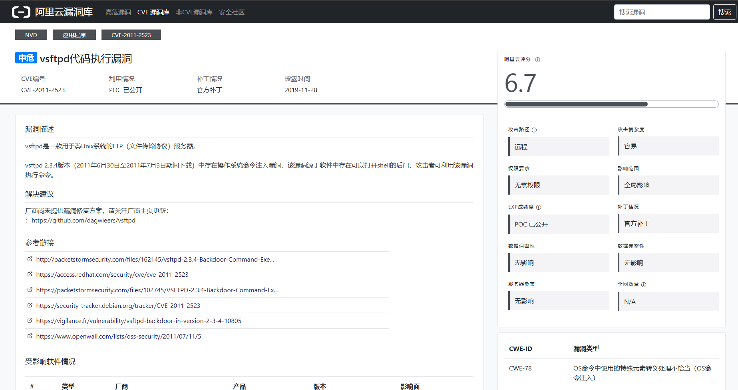Click the 中危 severity badge

click(26, 58)
